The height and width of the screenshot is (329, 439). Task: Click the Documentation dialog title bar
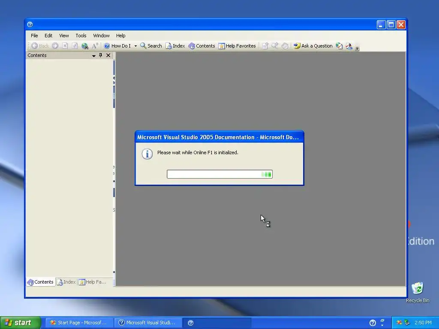[x=219, y=137]
